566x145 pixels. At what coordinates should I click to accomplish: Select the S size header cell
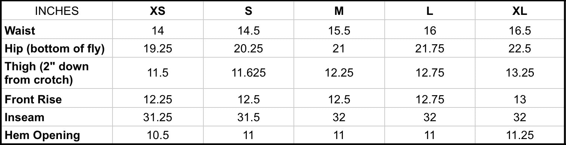point(249,12)
